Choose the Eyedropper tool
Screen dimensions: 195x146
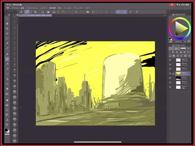pyautogui.click(x=7, y=48)
